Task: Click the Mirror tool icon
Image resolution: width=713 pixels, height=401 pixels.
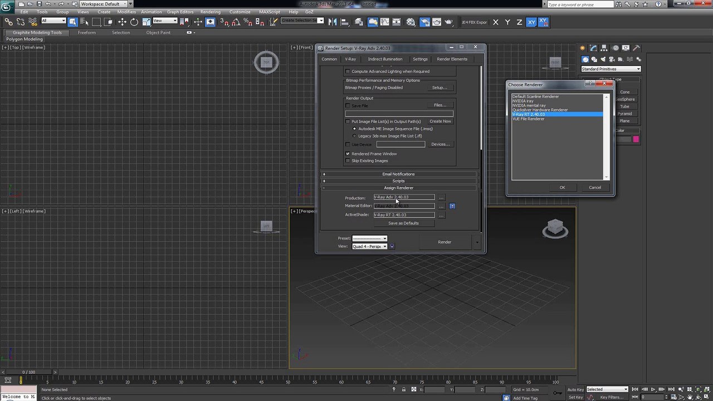Action: (333, 22)
